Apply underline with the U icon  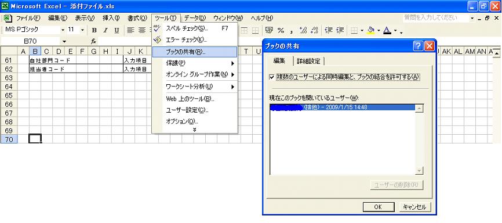pyautogui.click(x=117, y=30)
